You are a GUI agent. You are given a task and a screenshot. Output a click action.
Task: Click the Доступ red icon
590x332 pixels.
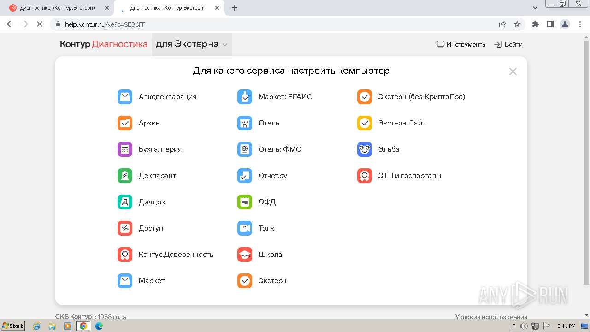pos(125,228)
